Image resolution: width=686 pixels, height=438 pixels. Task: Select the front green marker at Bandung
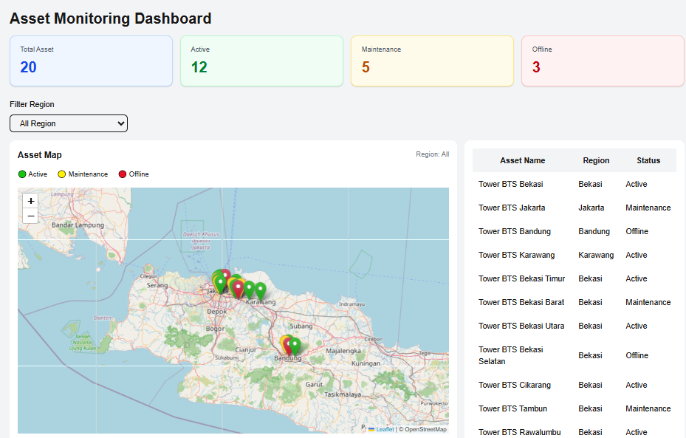[295, 346]
